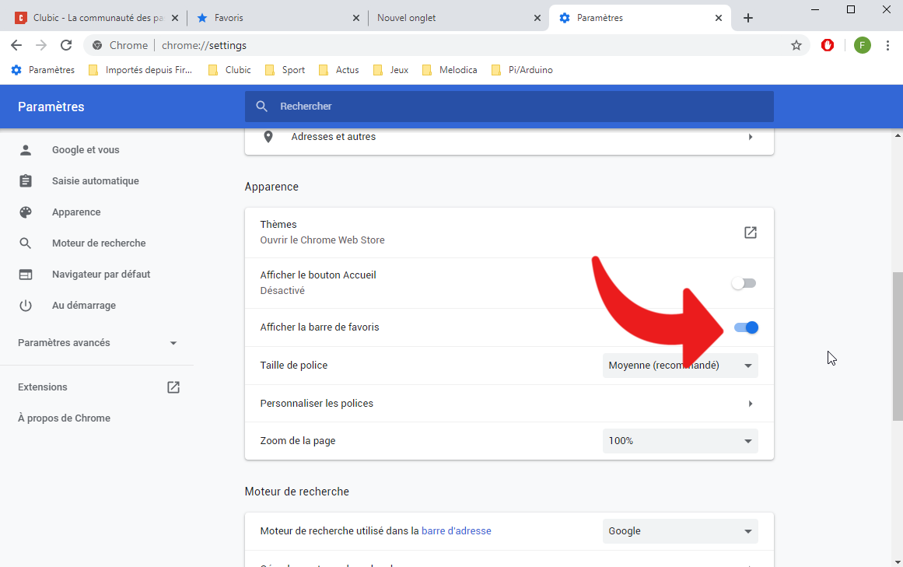Open Moteur de recherche in the sidebar
The width and height of the screenshot is (903, 567).
(x=99, y=243)
